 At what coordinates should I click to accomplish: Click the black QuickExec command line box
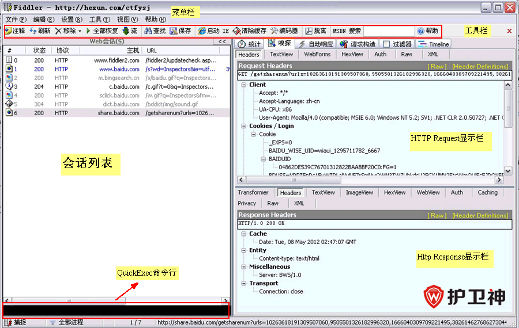(x=115, y=311)
